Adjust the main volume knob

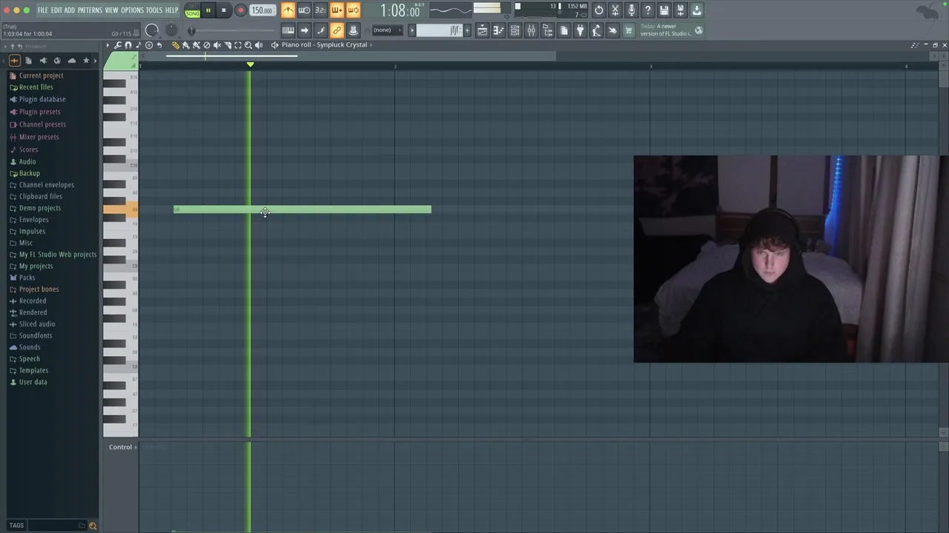tap(151, 30)
